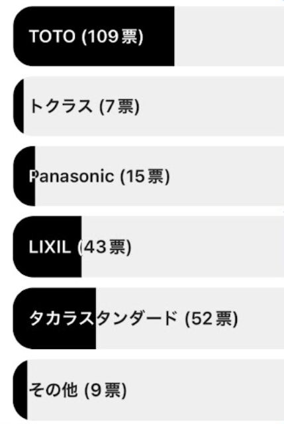Click the gray unfilled part of the その他 bar
The image size is (284, 424).
coord(156,390)
